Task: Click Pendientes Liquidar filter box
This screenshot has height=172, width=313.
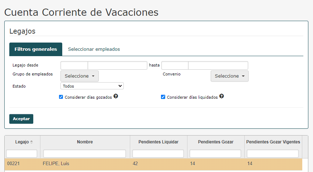Action: click(158, 154)
